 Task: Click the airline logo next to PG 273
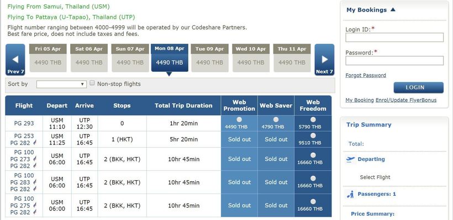pos(35,159)
